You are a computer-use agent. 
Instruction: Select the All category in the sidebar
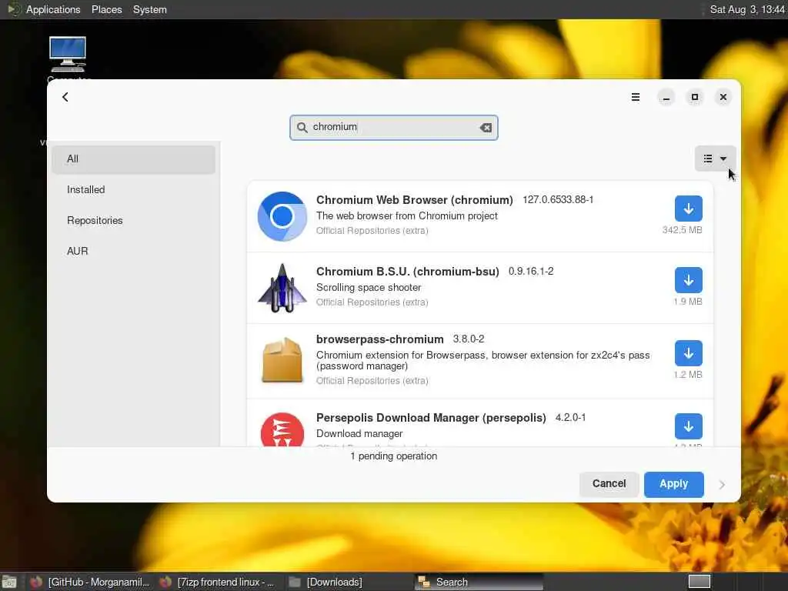pyautogui.click(x=133, y=159)
